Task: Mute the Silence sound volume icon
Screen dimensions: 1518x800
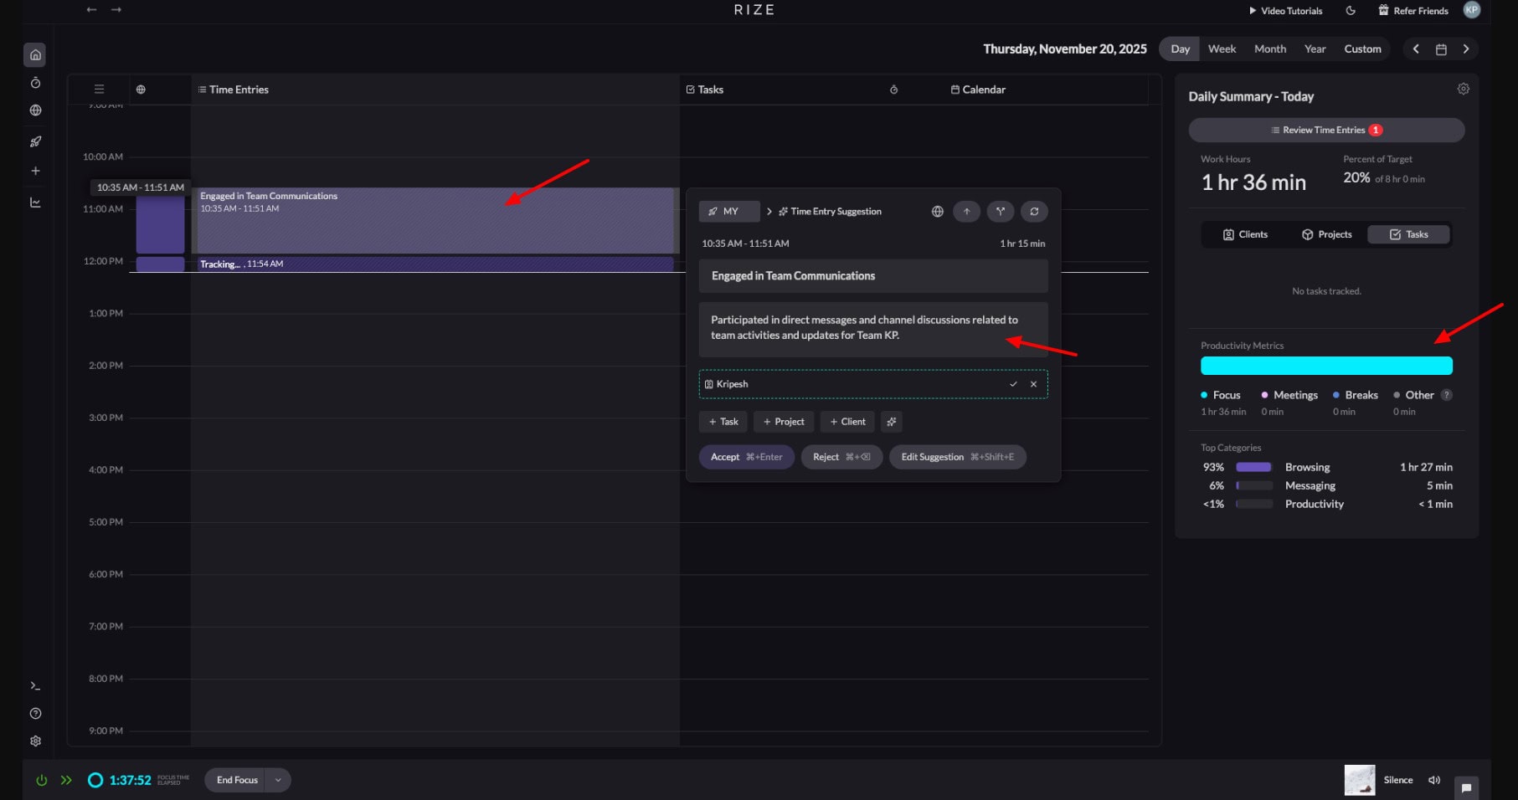Action: (x=1434, y=780)
